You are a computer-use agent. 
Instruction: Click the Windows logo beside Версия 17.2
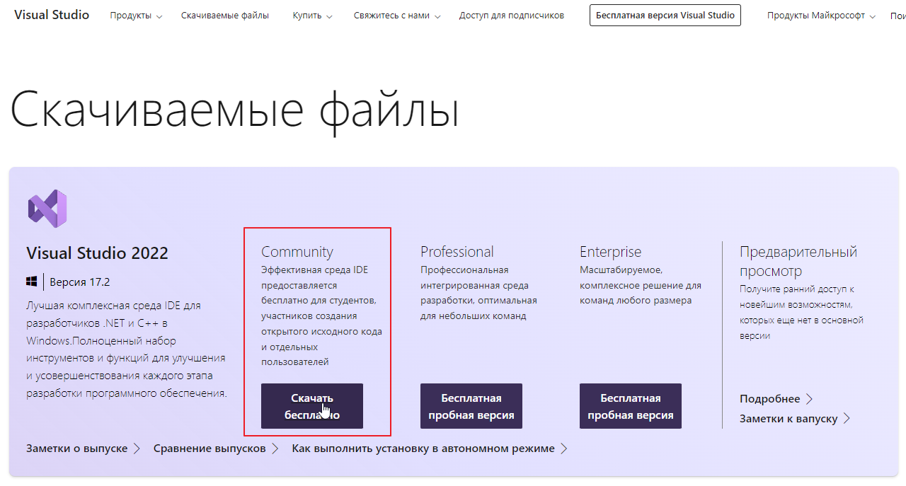[32, 282]
